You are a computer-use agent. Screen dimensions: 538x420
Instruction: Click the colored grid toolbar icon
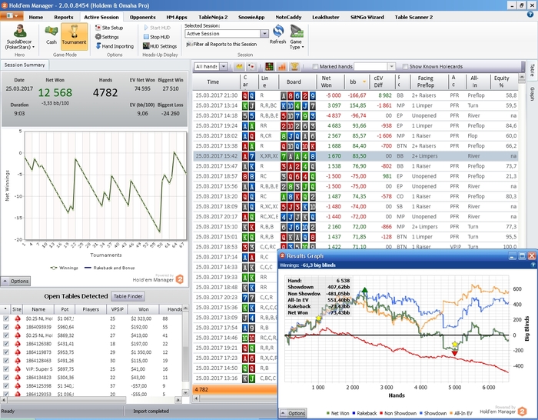[x=269, y=66]
